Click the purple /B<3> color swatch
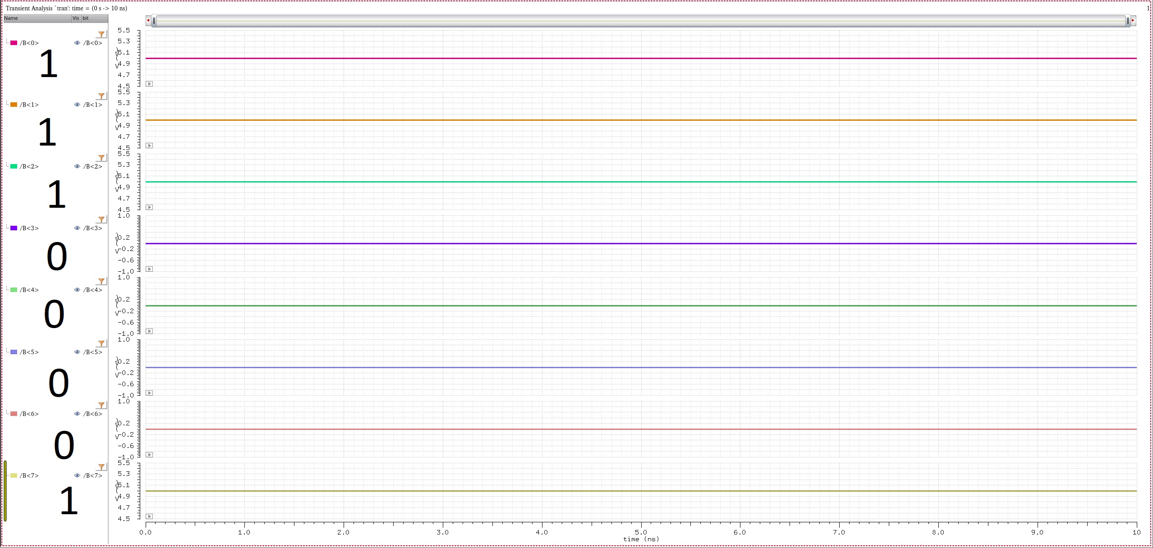 pyautogui.click(x=14, y=228)
